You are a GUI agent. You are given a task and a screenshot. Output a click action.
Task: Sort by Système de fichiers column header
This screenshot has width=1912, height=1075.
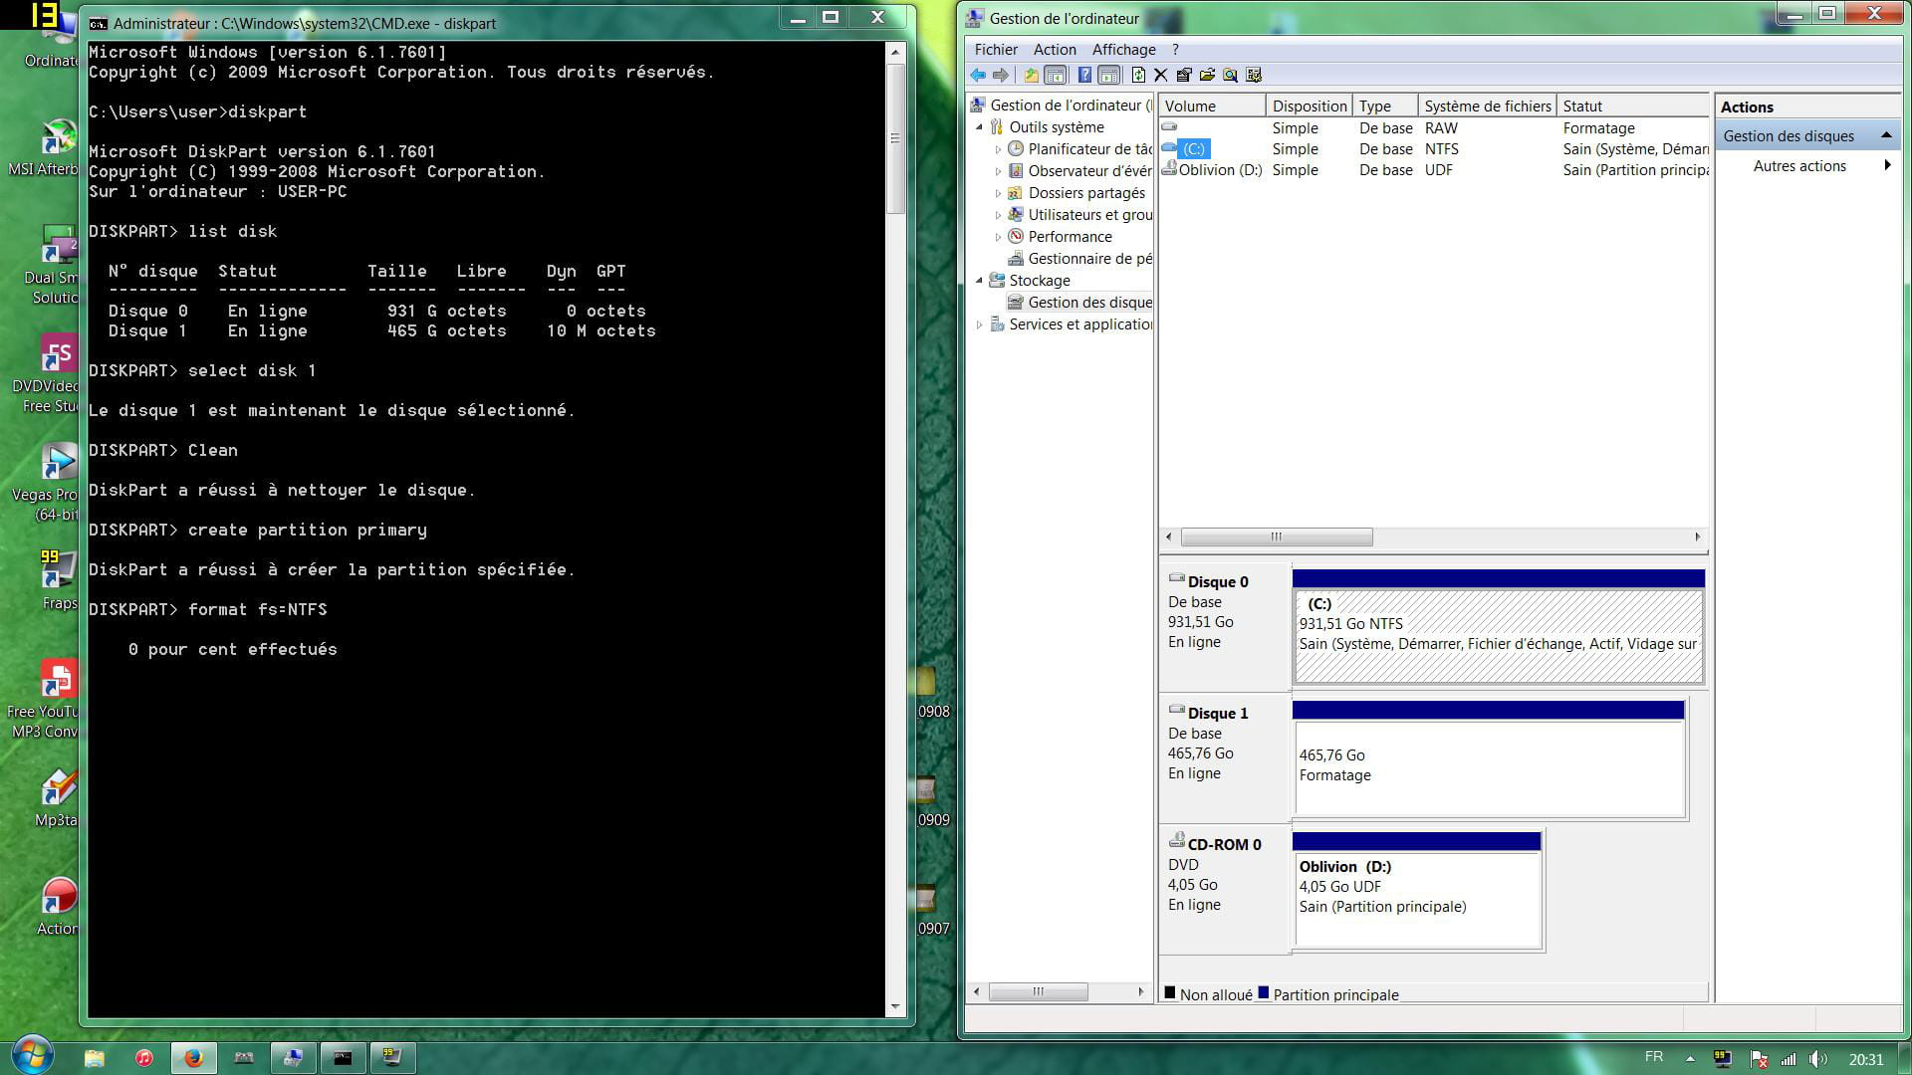click(1487, 106)
